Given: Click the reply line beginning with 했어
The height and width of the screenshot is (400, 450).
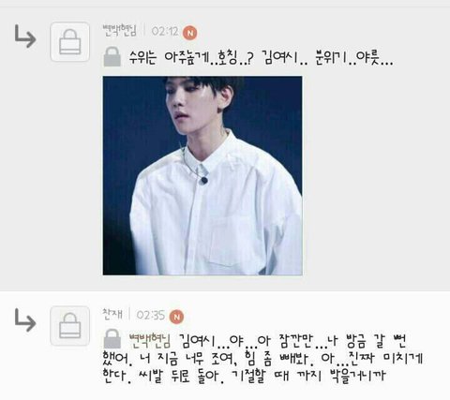Looking at the screenshot, I should point(262,359).
